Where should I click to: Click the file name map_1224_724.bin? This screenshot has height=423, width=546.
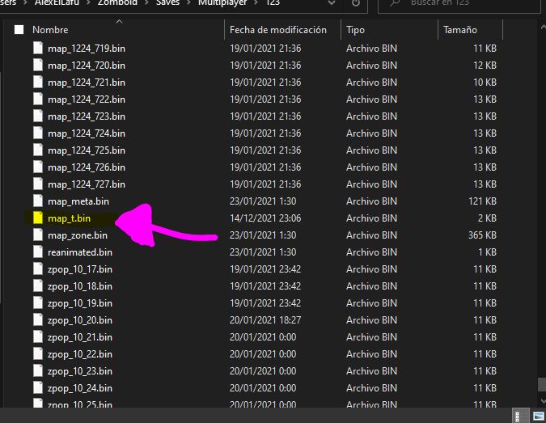[x=87, y=133]
